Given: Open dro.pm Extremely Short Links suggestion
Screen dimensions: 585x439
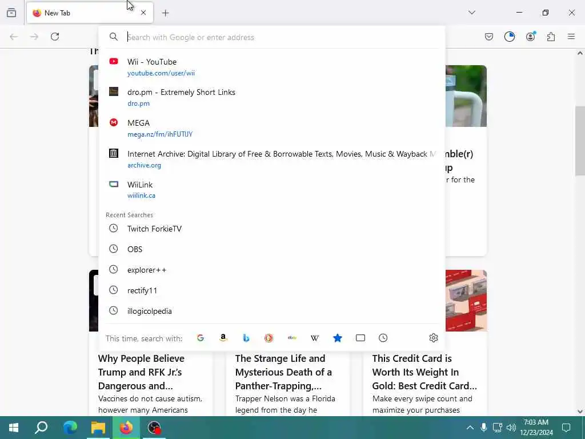Looking at the screenshot, I should click(271, 97).
